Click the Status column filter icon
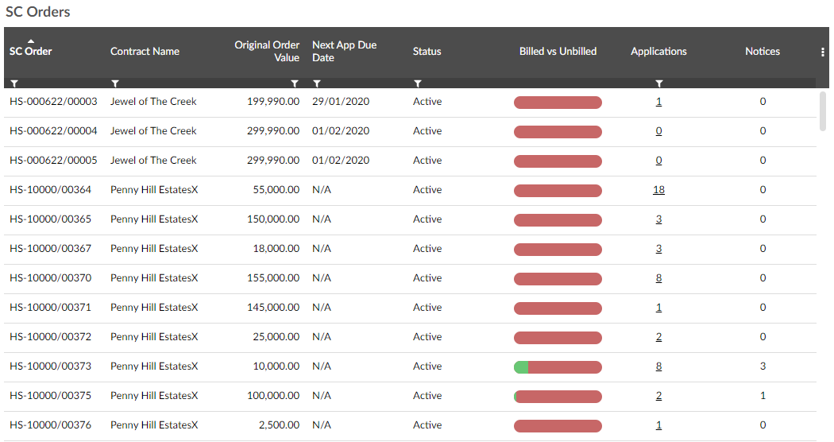Viewport: 834px width, 442px height. [x=418, y=83]
